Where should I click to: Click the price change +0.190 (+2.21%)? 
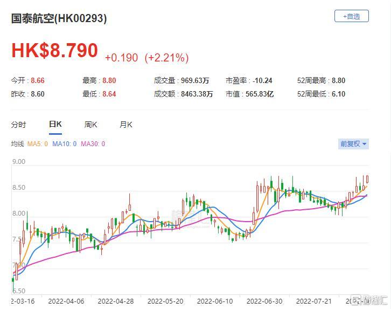(147, 58)
